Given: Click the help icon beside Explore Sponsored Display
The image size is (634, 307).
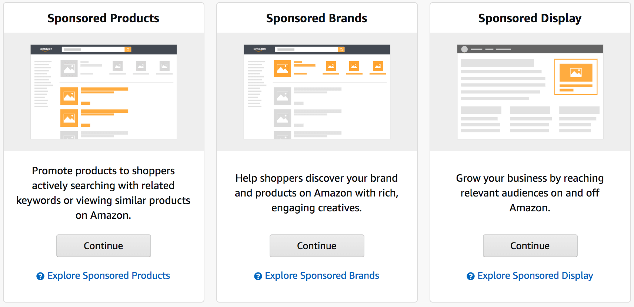Looking at the screenshot, I should 470,275.
